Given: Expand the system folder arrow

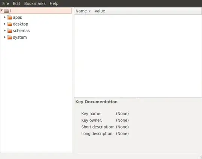Looking at the screenshot, I should (x=4, y=37).
